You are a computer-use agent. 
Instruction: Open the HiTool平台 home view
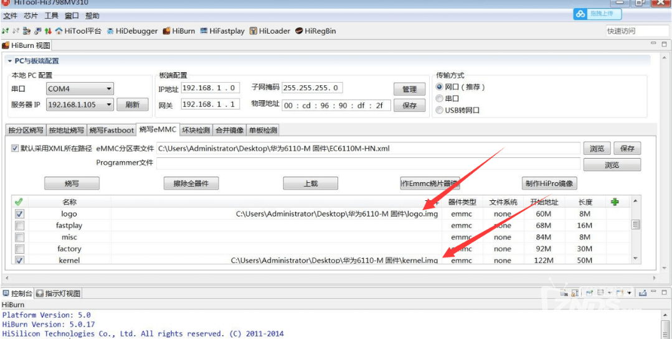point(78,31)
